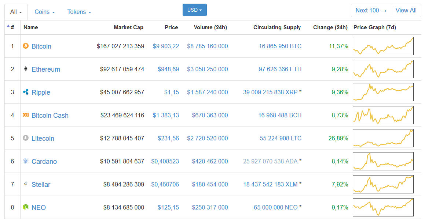Click the NEO green logo icon

tap(26, 207)
